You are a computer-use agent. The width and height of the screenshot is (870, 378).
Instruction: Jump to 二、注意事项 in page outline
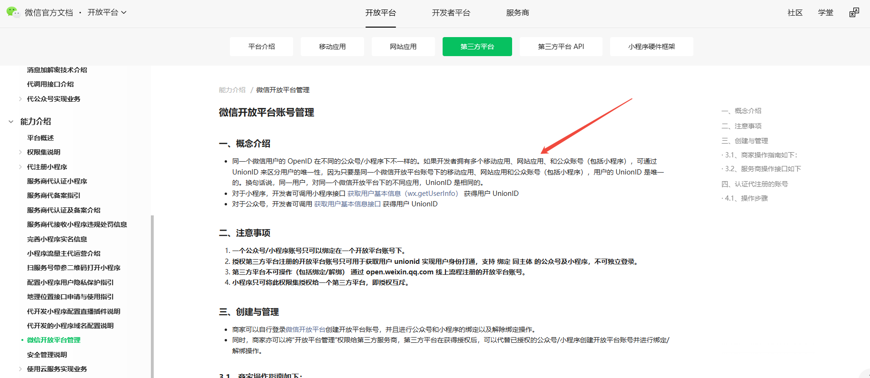pyautogui.click(x=741, y=126)
